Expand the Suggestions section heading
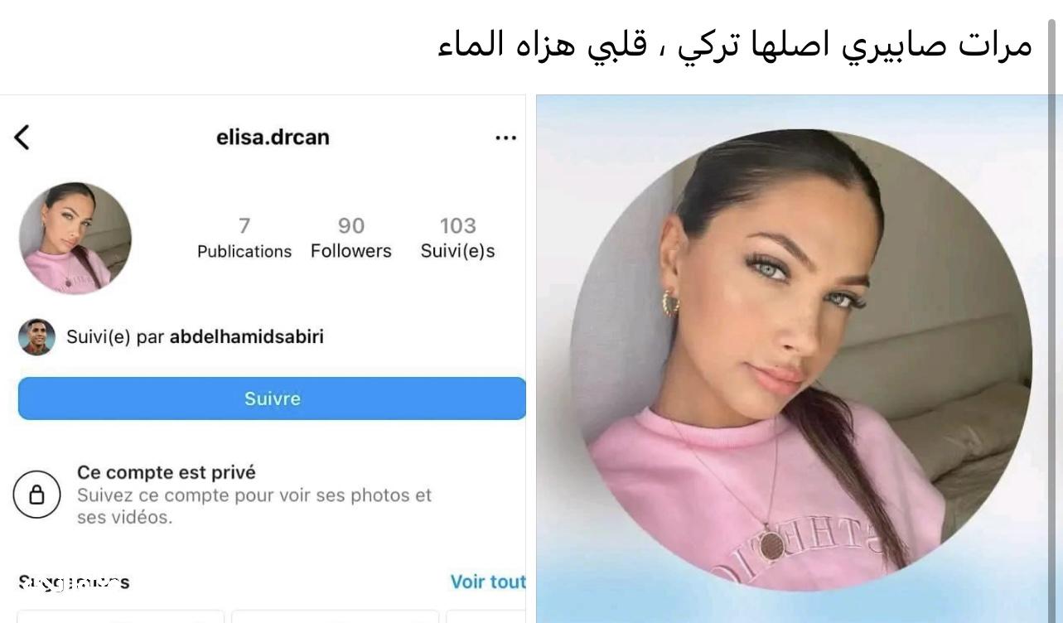The width and height of the screenshot is (1063, 623). pos(74,582)
